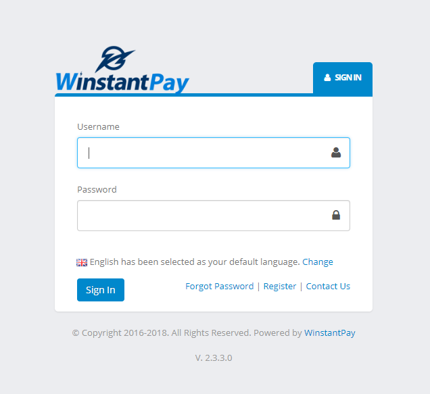Change the default language via Change link
Image resolution: width=430 pixels, height=394 pixels.
(x=318, y=262)
